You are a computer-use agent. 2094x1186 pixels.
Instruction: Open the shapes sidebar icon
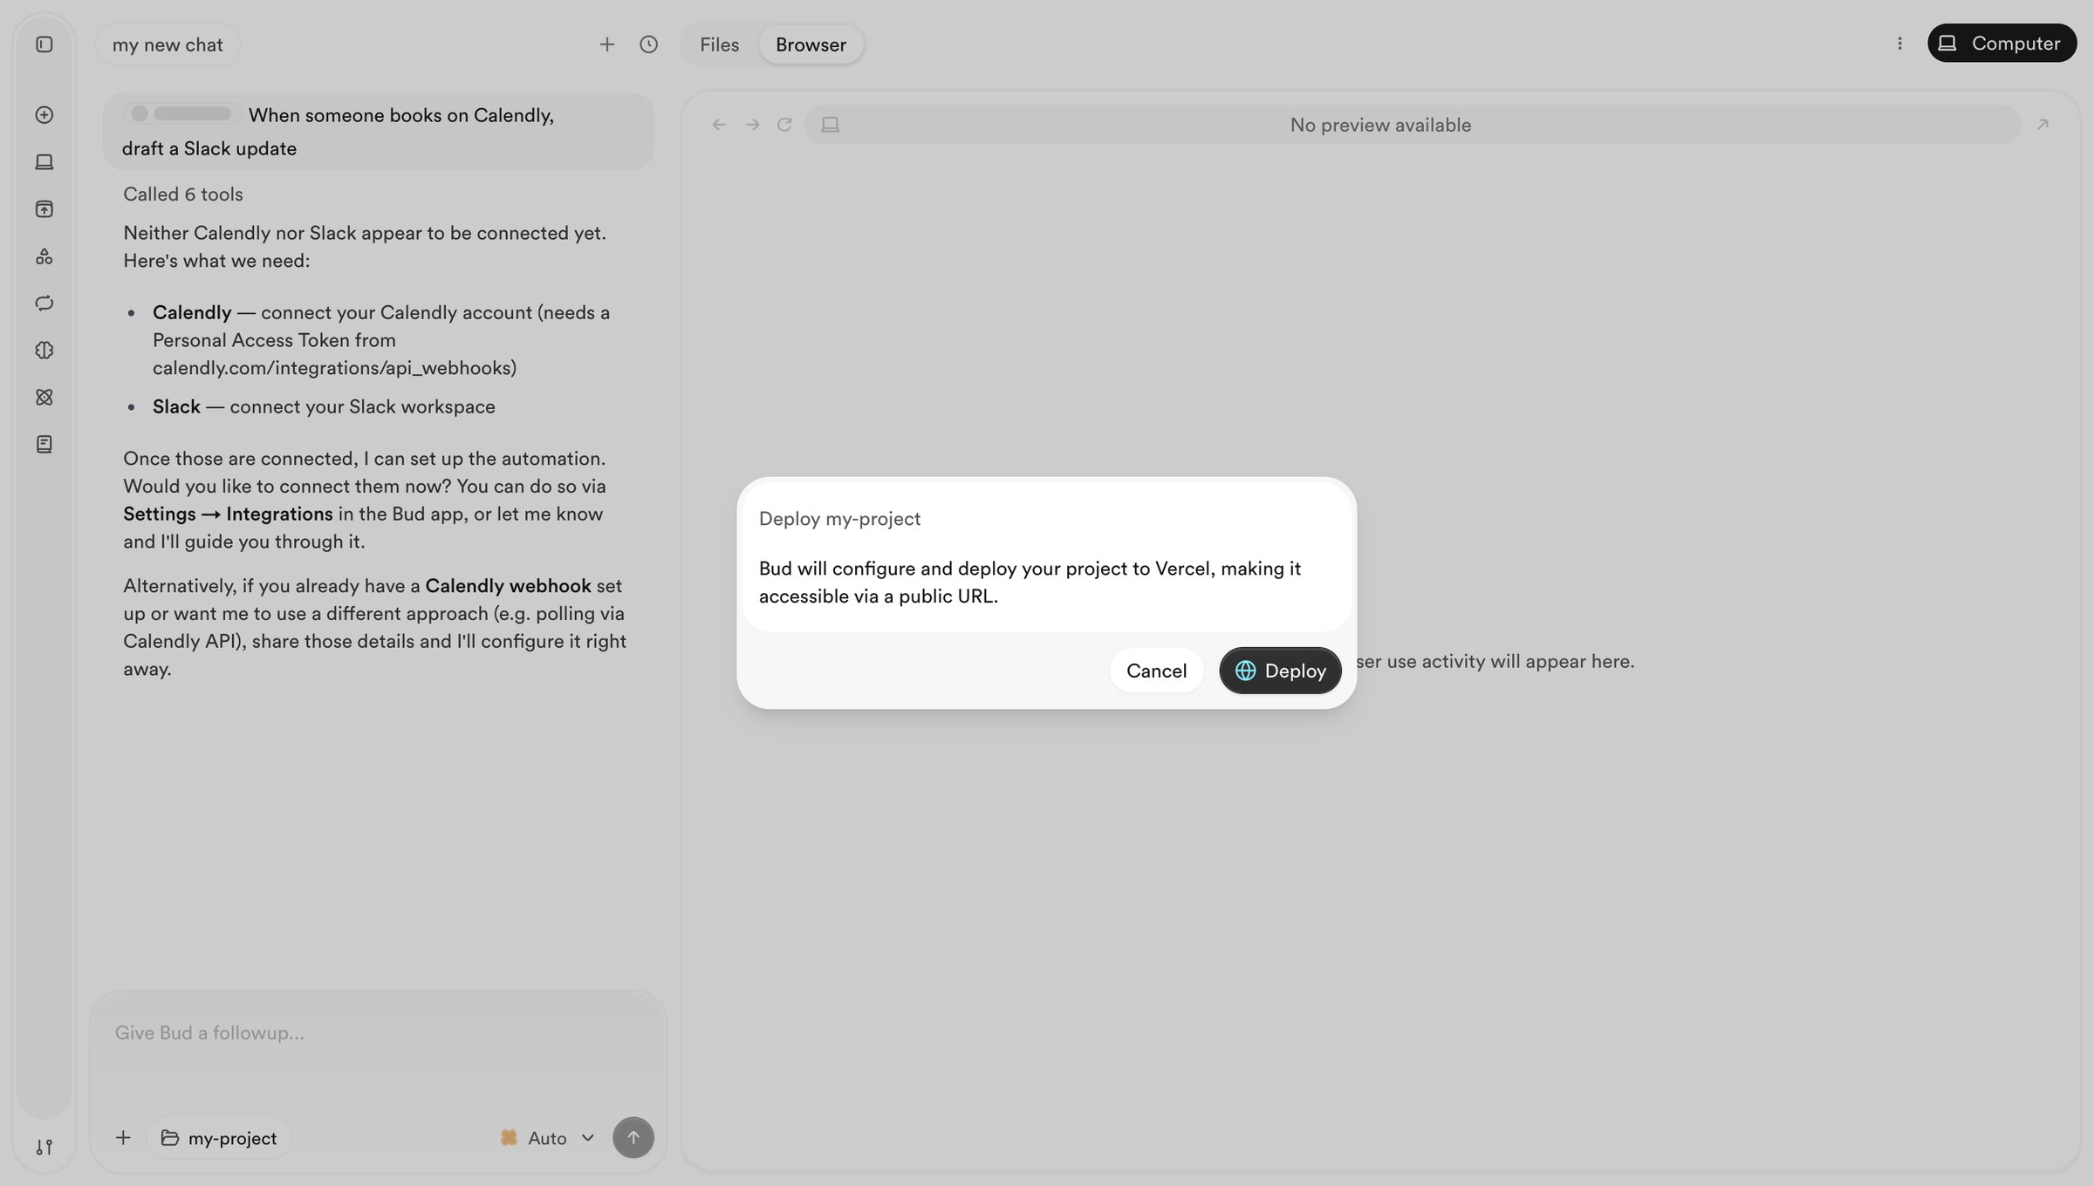click(x=44, y=256)
